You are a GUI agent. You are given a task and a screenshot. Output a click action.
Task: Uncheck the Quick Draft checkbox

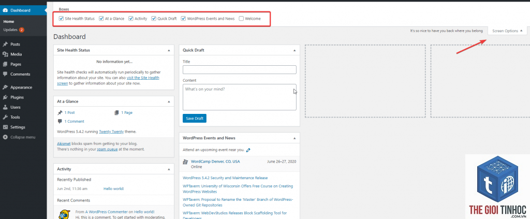point(154,19)
